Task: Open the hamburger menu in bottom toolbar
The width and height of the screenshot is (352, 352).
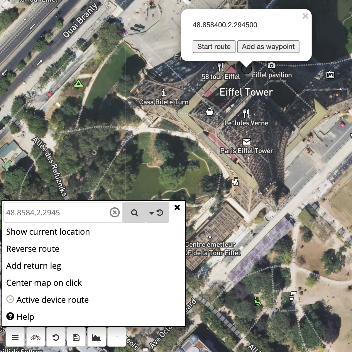Action: (x=15, y=337)
